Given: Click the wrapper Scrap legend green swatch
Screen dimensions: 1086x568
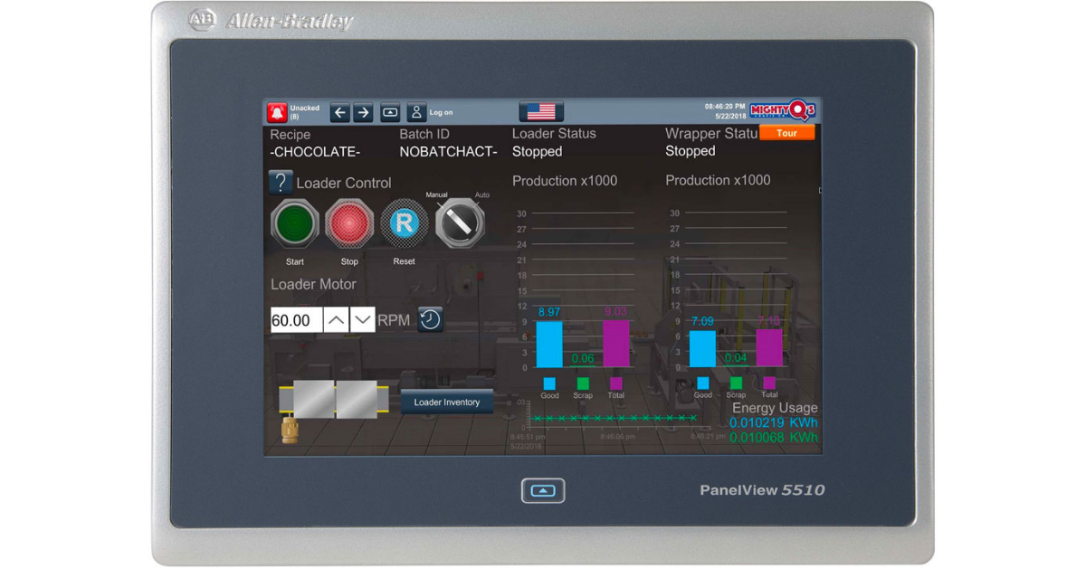Looking at the screenshot, I should tap(736, 383).
